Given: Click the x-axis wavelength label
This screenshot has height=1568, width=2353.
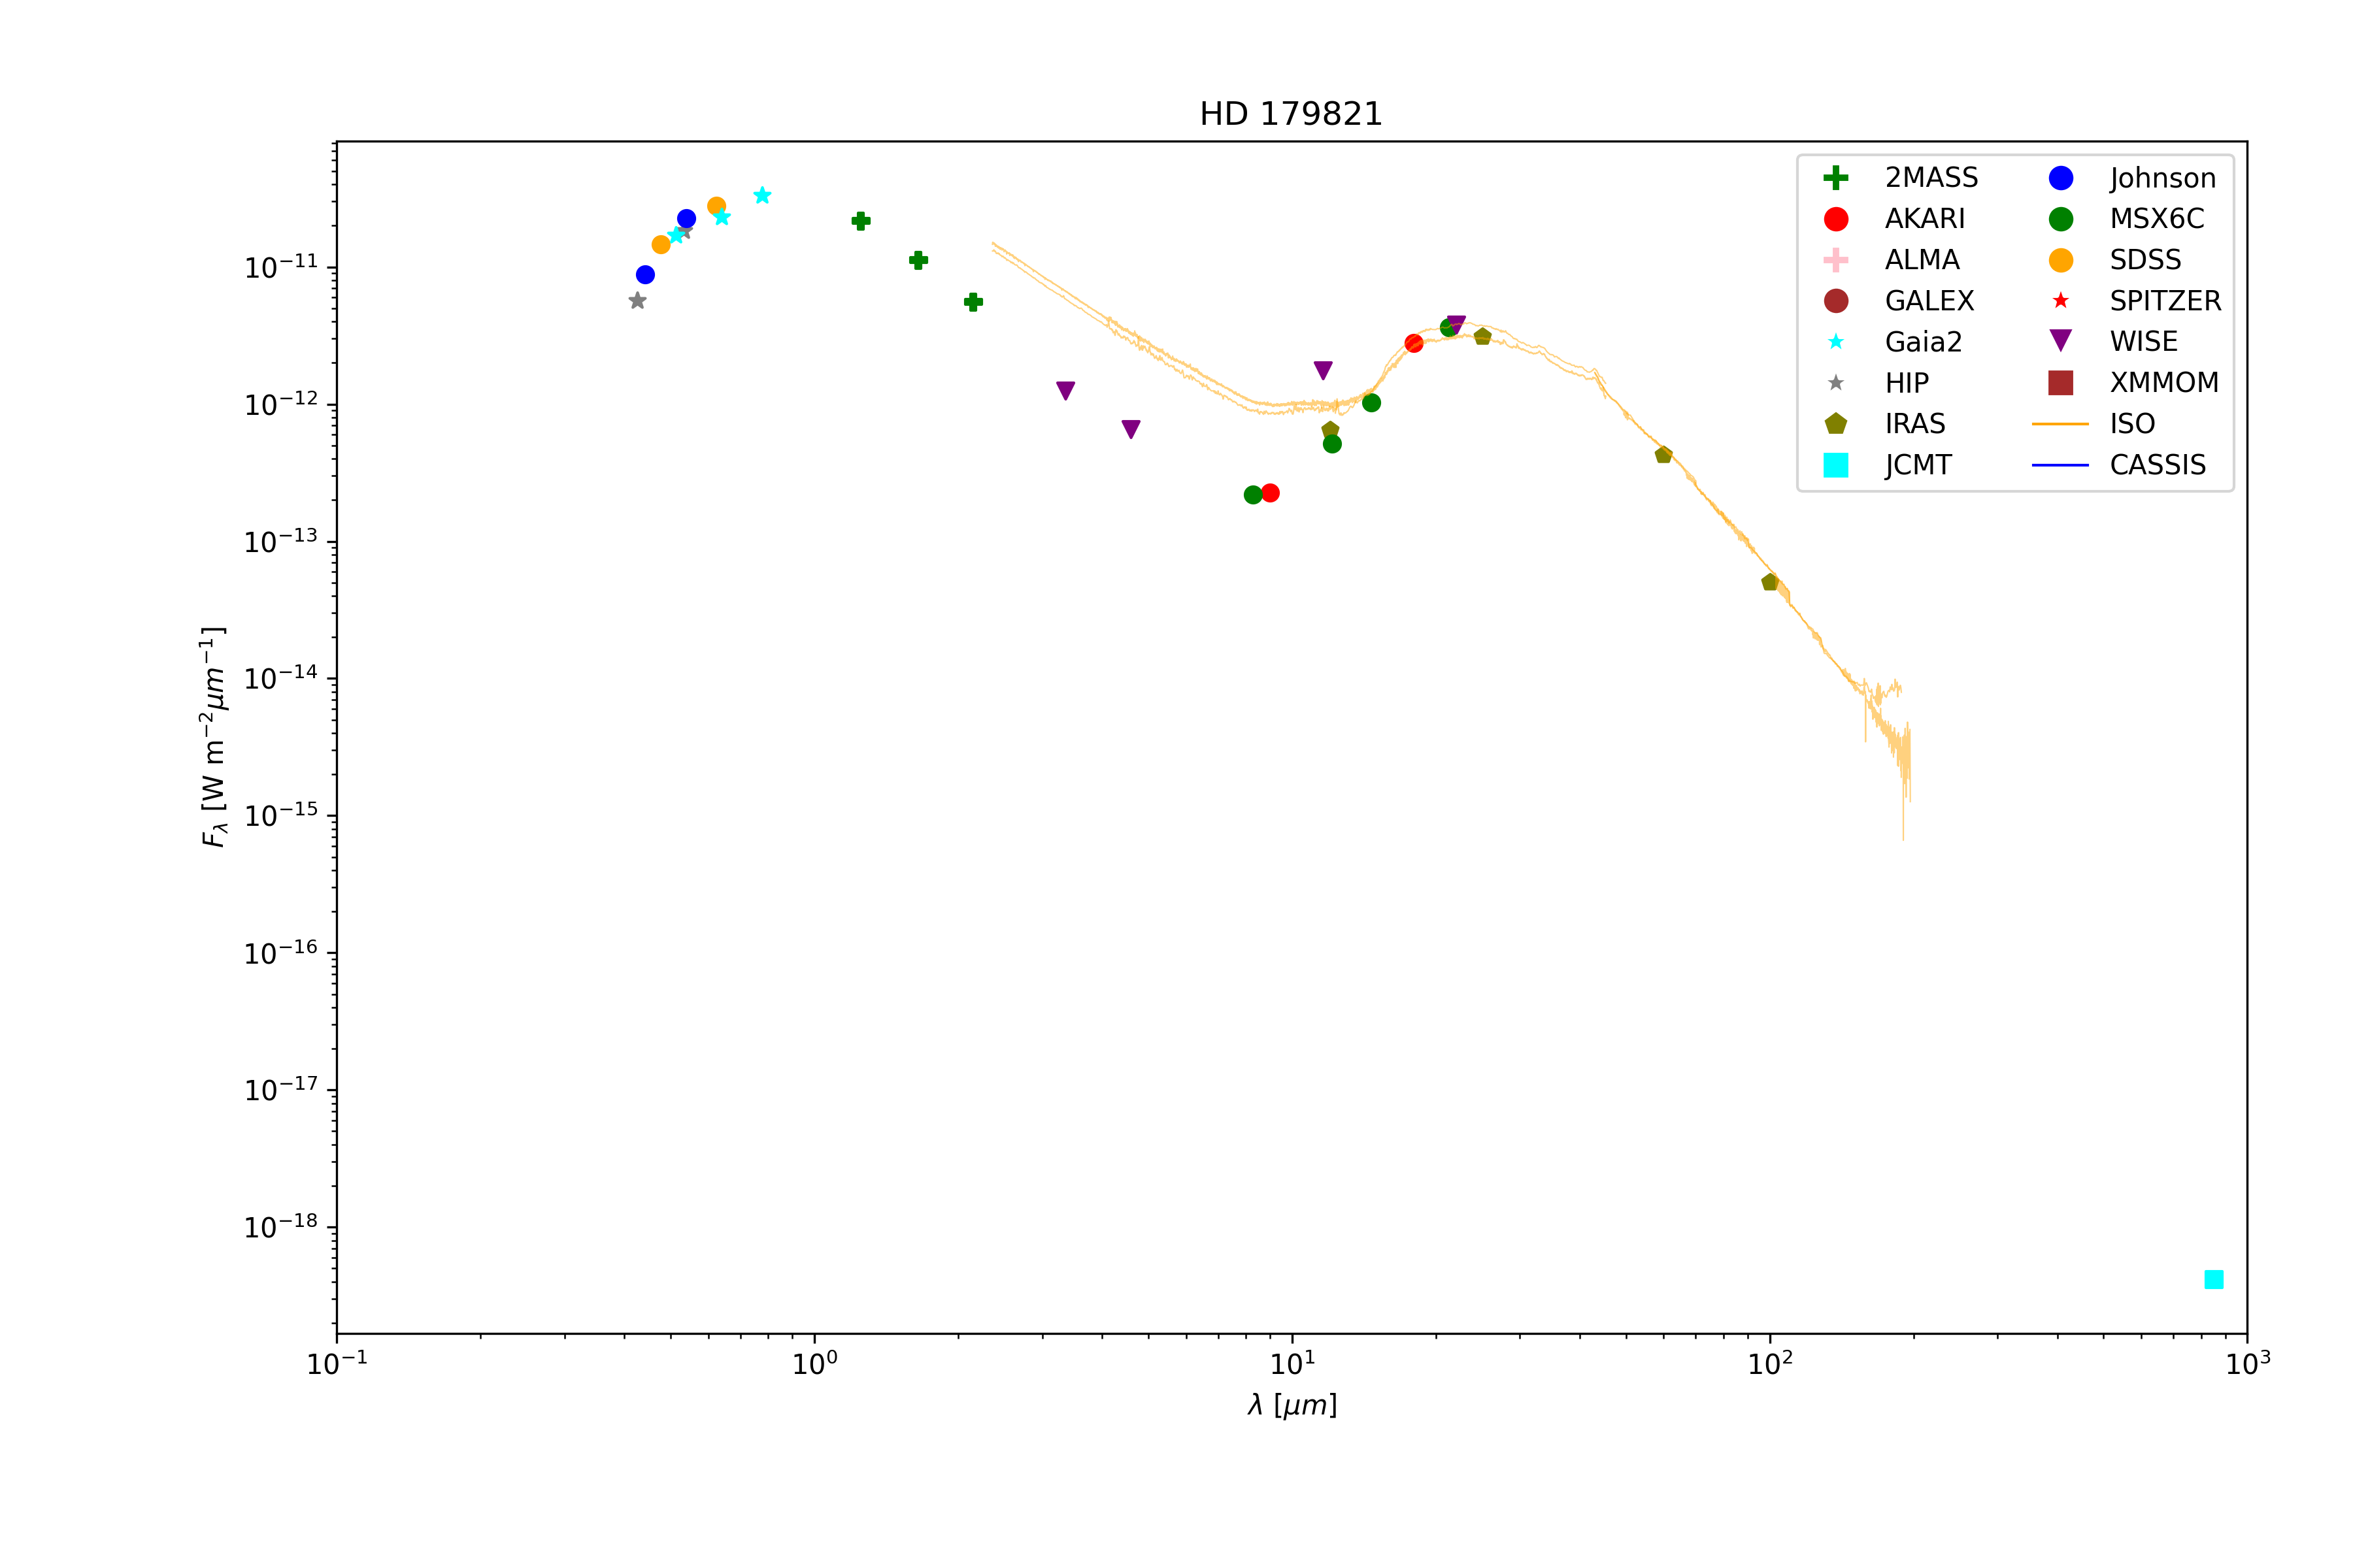Looking at the screenshot, I should (x=1292, y=1405).
